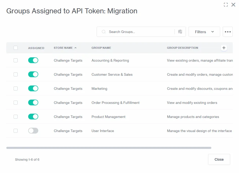Viewport: 239px width, 173px height.
Task: Click the Group Description column header
Action: click(182, 48)
